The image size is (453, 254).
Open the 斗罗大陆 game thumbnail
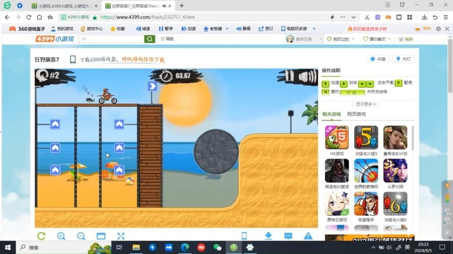tap(395, 171)
